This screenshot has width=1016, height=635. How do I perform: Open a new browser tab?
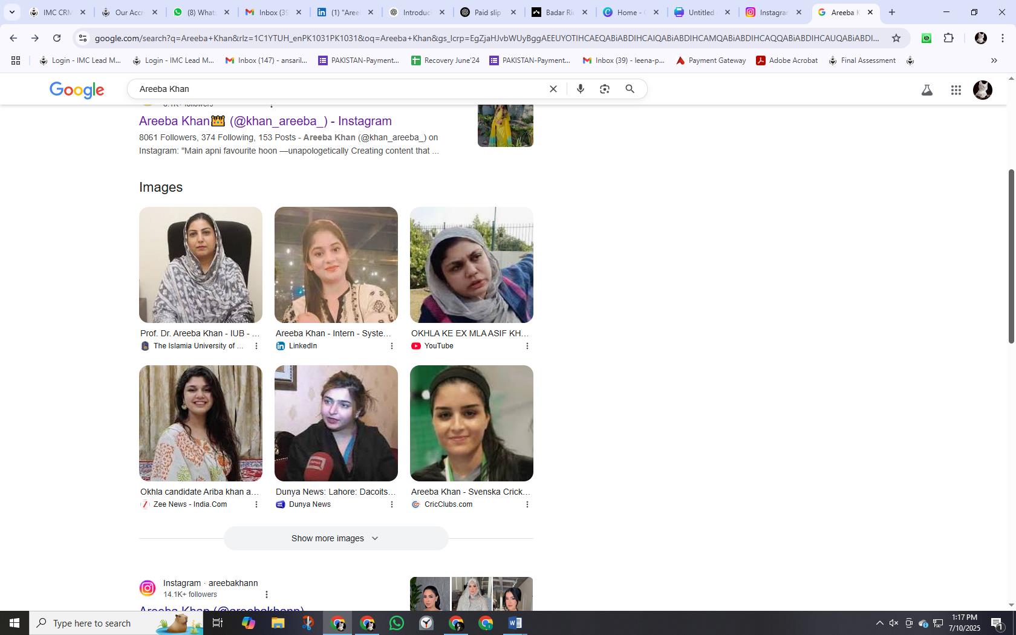pyautogui.click(x=891, y=12)
